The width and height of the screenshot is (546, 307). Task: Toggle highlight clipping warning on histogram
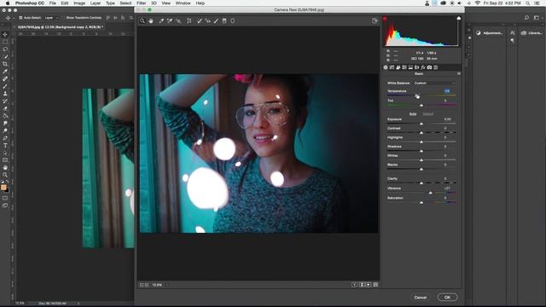click(x=459, y=18)
